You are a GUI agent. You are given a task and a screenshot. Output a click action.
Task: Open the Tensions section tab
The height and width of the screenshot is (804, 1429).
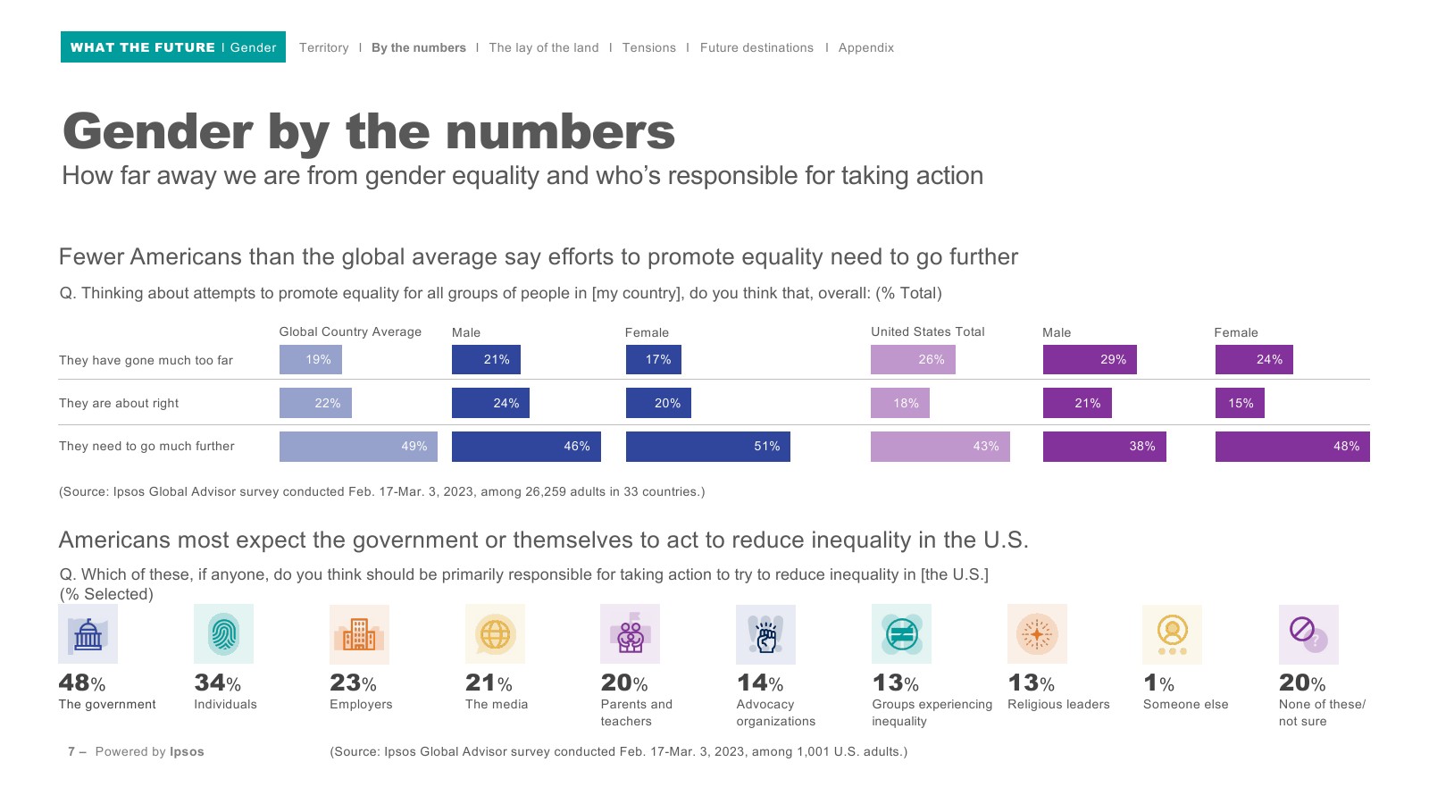tap(649, 48)
